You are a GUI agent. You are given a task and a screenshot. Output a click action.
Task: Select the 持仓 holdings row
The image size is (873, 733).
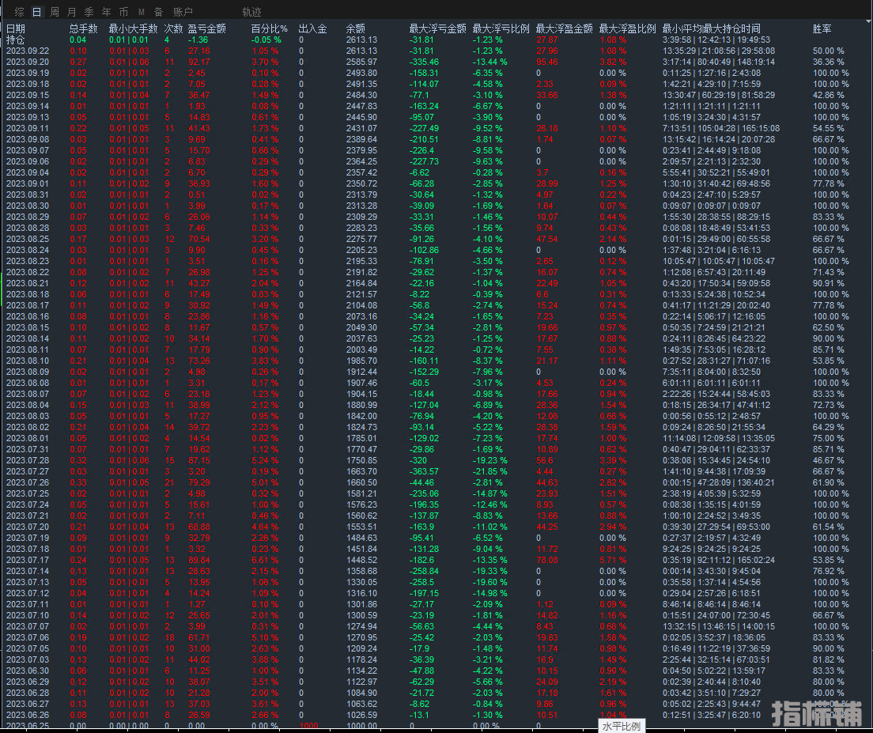[x=16, y=40]
